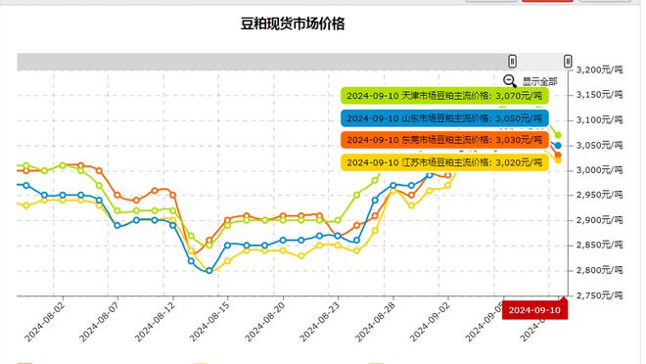Click the 2024-09-02 date label

(430, 321)
